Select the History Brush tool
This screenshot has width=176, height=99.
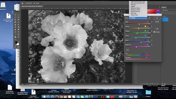tap(18, 24)
